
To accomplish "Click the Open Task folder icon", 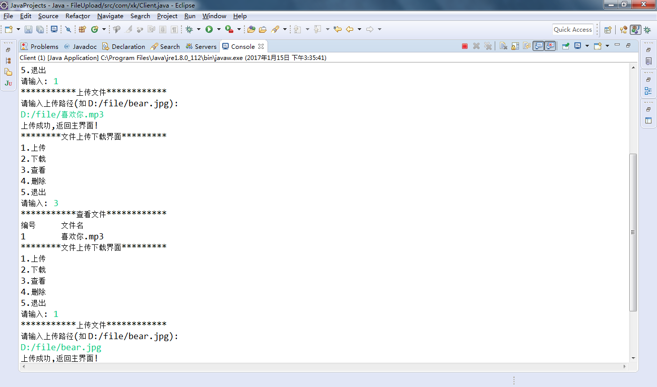I will click(x=262, y=29).
